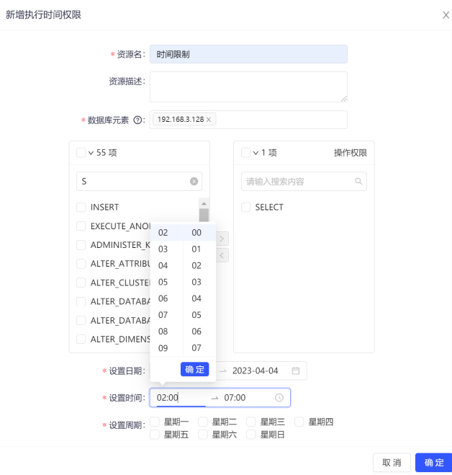The width and height of the screenshot is (452, 475).
Task: Enable 星期日 checkbox
Action: pos(251,435)
